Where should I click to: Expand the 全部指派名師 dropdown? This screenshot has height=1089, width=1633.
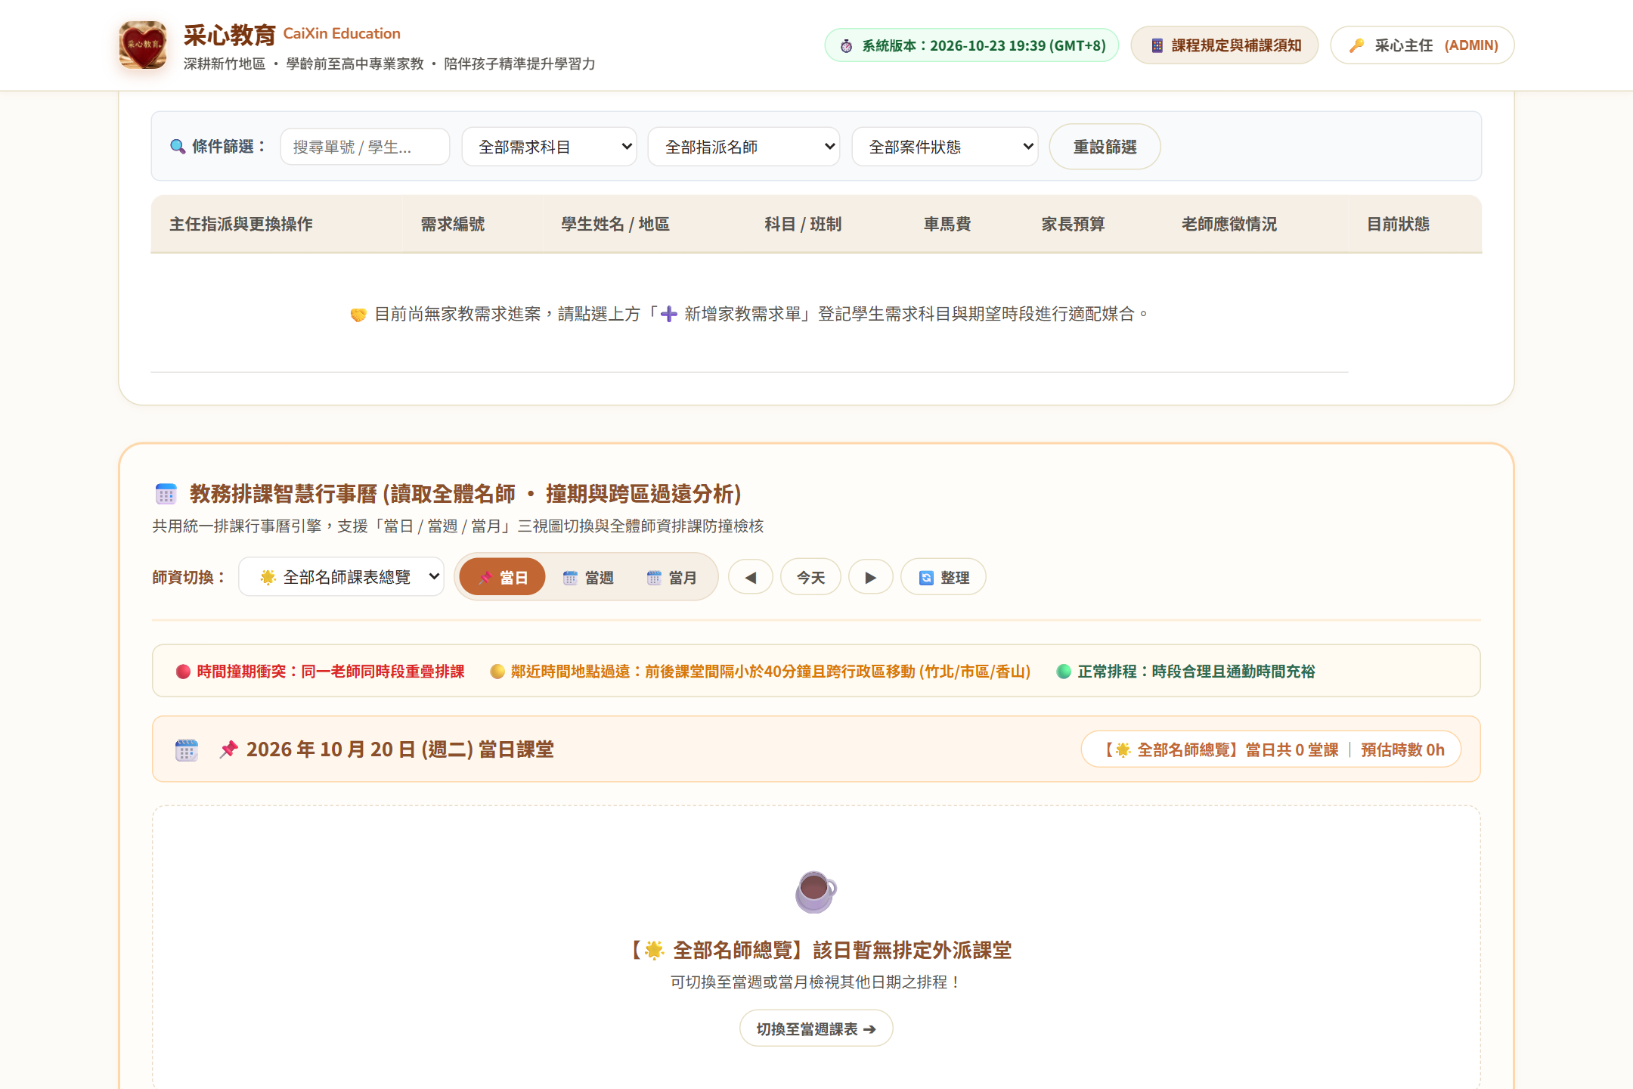pyautogui.click(x=744, y=147)
